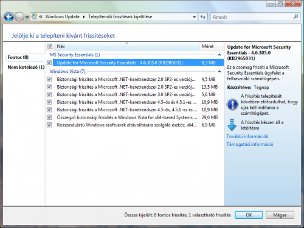Select the .NET 2.0 SP2 4,5 MB row
Viewport: 304px width, 228px height.
(x=138, y=79)
